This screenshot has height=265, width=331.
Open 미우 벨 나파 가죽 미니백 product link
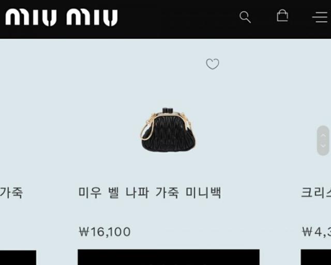[x=150, y=193]
